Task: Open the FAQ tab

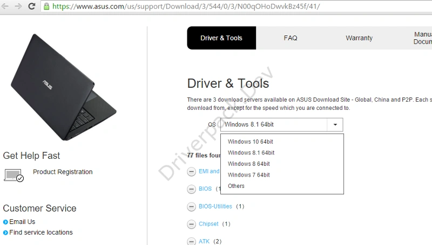Action: pos(291,38)
